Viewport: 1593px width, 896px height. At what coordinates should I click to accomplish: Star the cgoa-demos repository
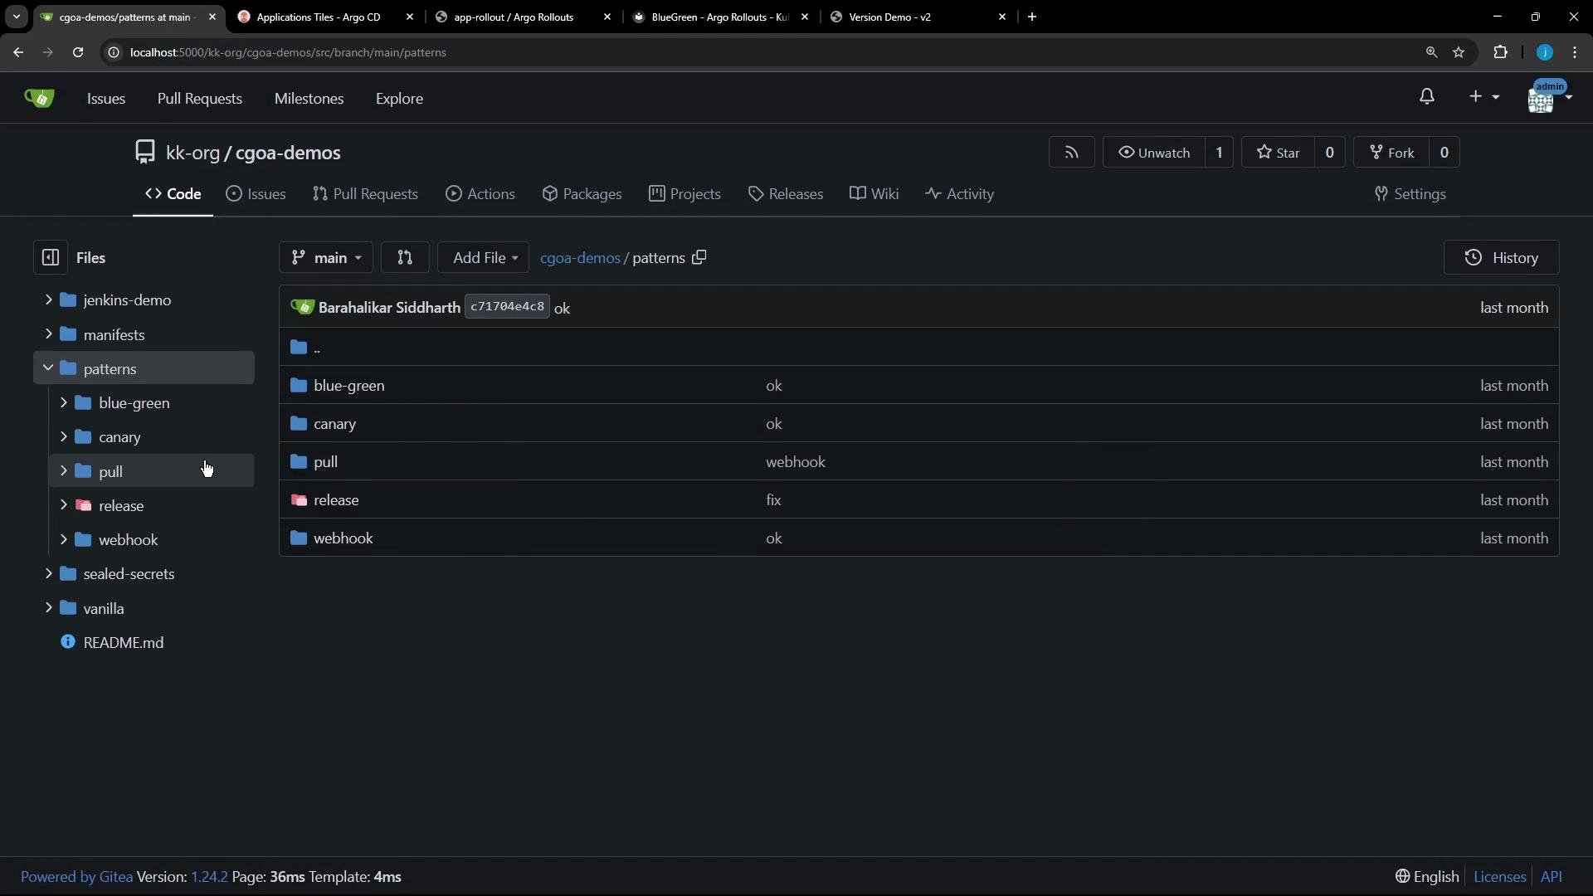click(x=1279, y=153)
